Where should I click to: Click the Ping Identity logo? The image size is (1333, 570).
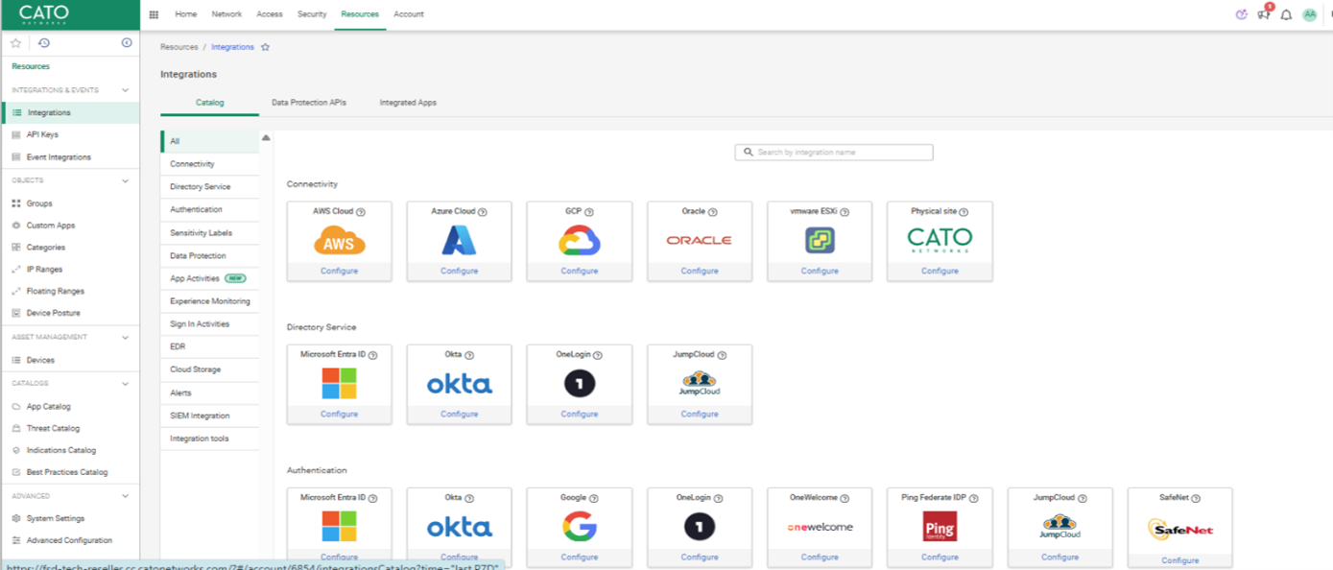coord(940,527)
